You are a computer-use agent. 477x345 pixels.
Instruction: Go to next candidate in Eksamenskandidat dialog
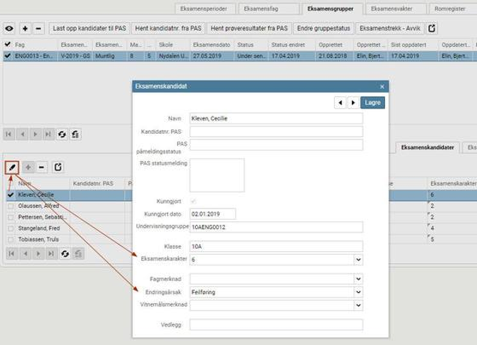point(353,102)
